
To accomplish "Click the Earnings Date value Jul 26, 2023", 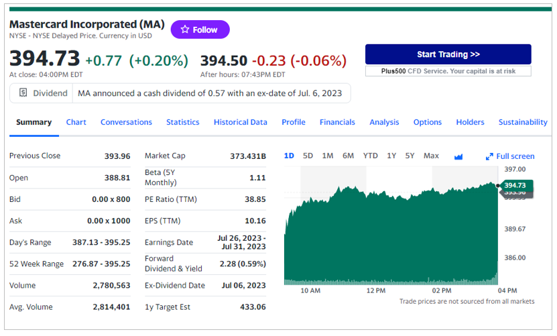I will pos(241,242).
